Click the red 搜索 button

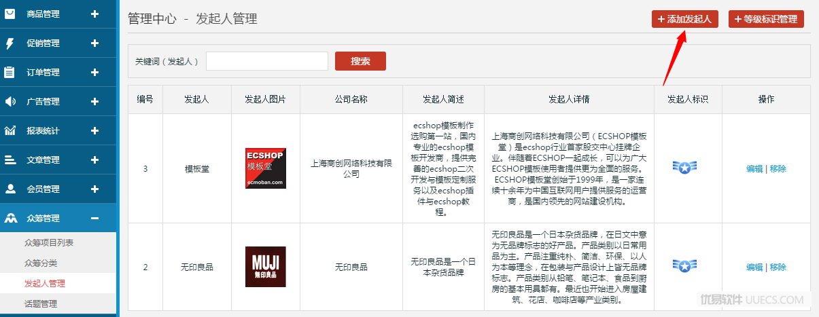[x=360, y=61]
